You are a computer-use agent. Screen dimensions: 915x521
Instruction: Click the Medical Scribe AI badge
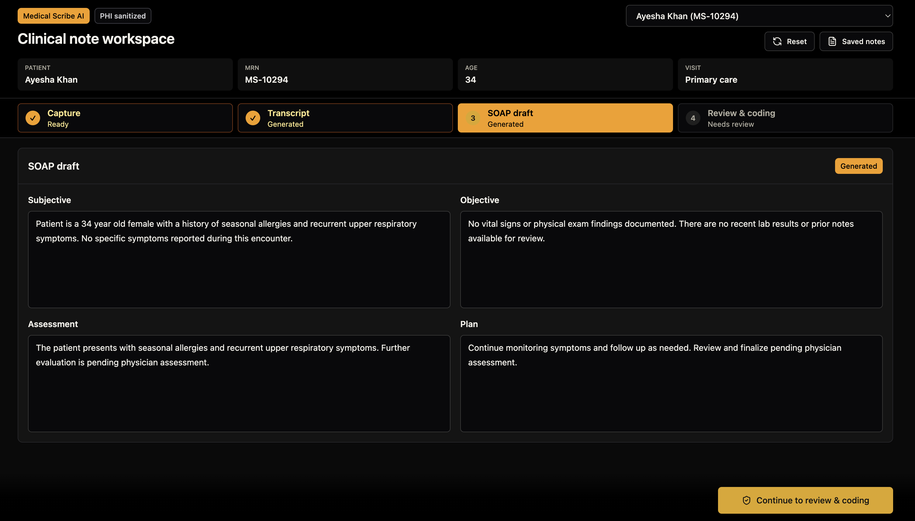54,16
